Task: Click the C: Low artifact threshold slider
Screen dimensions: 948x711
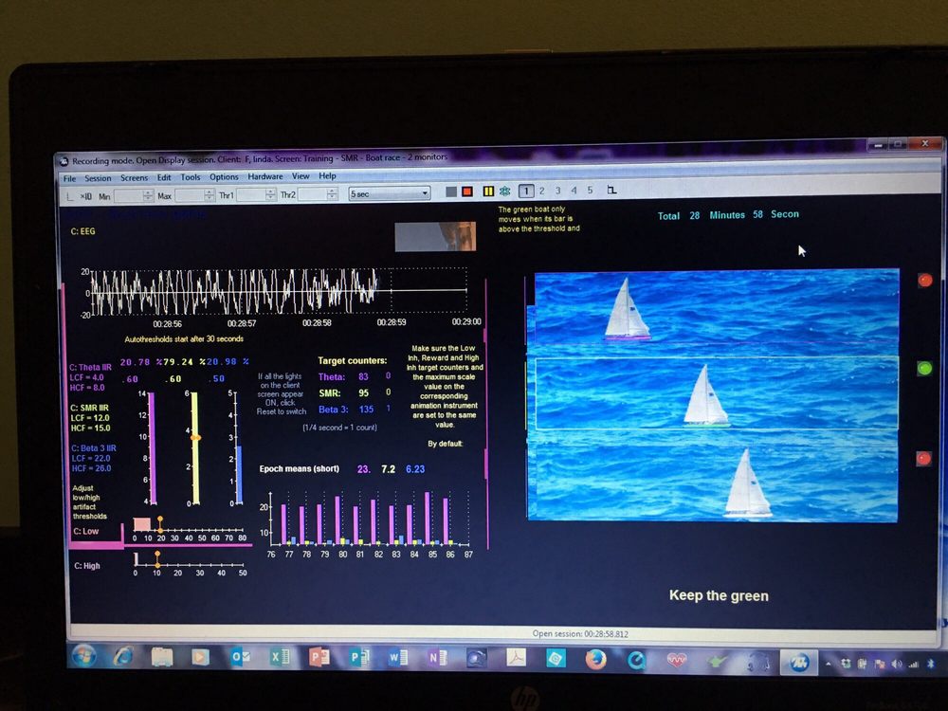Action: (159, 520)
